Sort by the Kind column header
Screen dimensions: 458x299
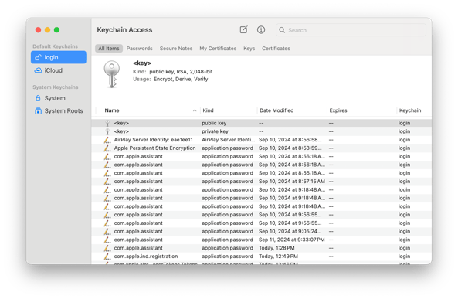coord(208,110)
